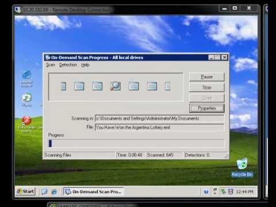Open scan Properties
276x207 pixels.
pos(206,108)
